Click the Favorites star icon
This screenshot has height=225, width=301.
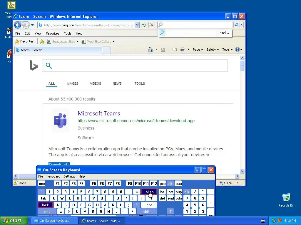click(x=17, y=41)
